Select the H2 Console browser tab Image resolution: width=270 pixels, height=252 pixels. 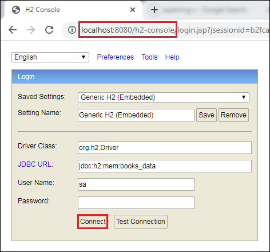click(x=73, y=10)
